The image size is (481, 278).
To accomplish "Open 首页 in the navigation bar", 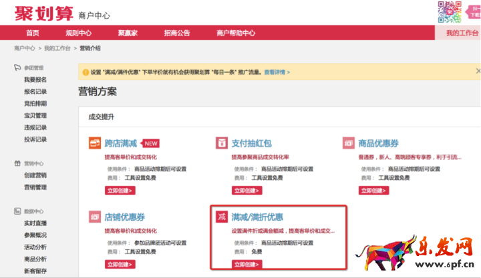I will coord(33,33).
